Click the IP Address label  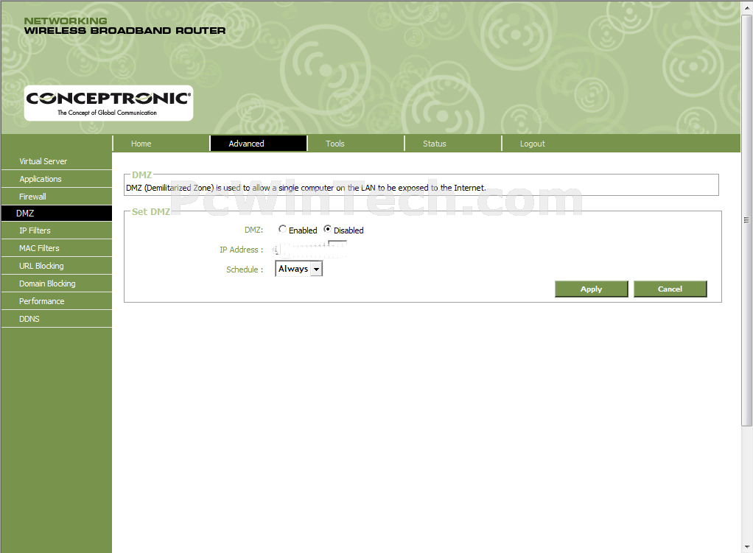pyautogui.click(x=241, y=250)
